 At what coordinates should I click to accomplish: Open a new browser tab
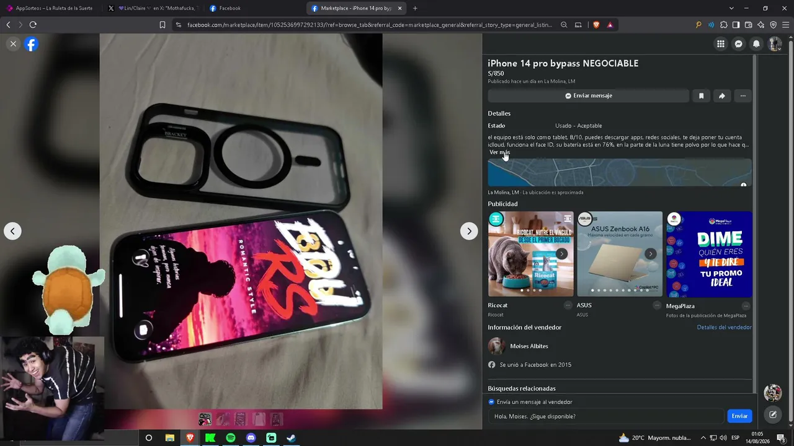pos(415,8)
